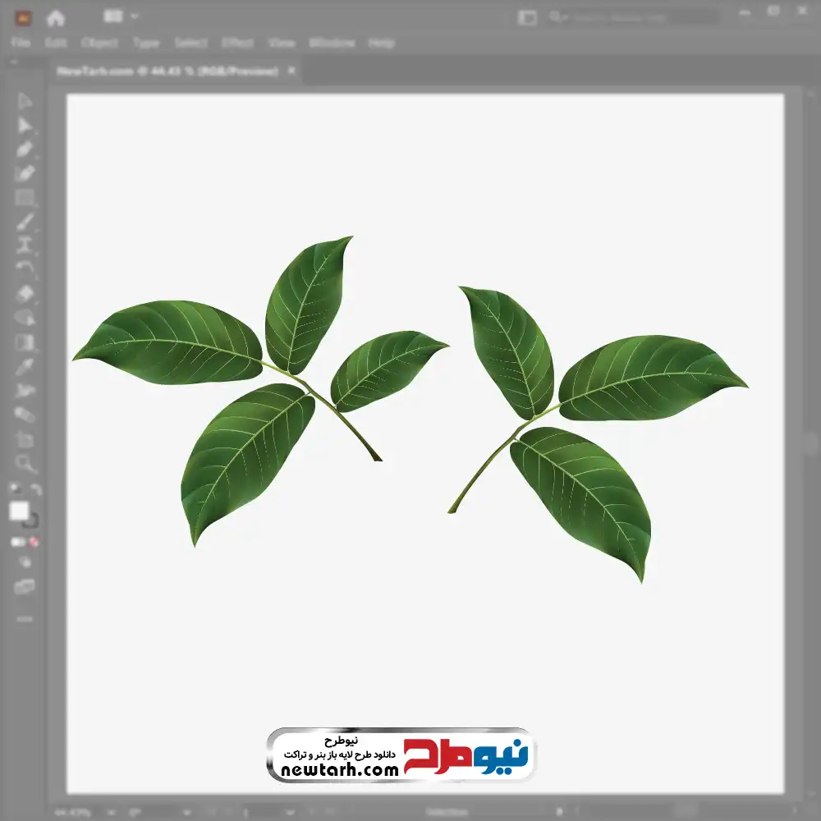
Task: Select the Zoom magnifier tool
Action: (25, 463)
